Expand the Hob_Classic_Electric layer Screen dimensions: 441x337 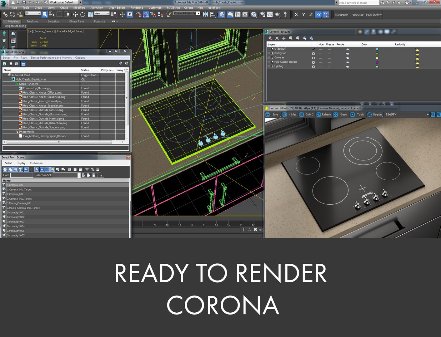click(x=268, y=62)
